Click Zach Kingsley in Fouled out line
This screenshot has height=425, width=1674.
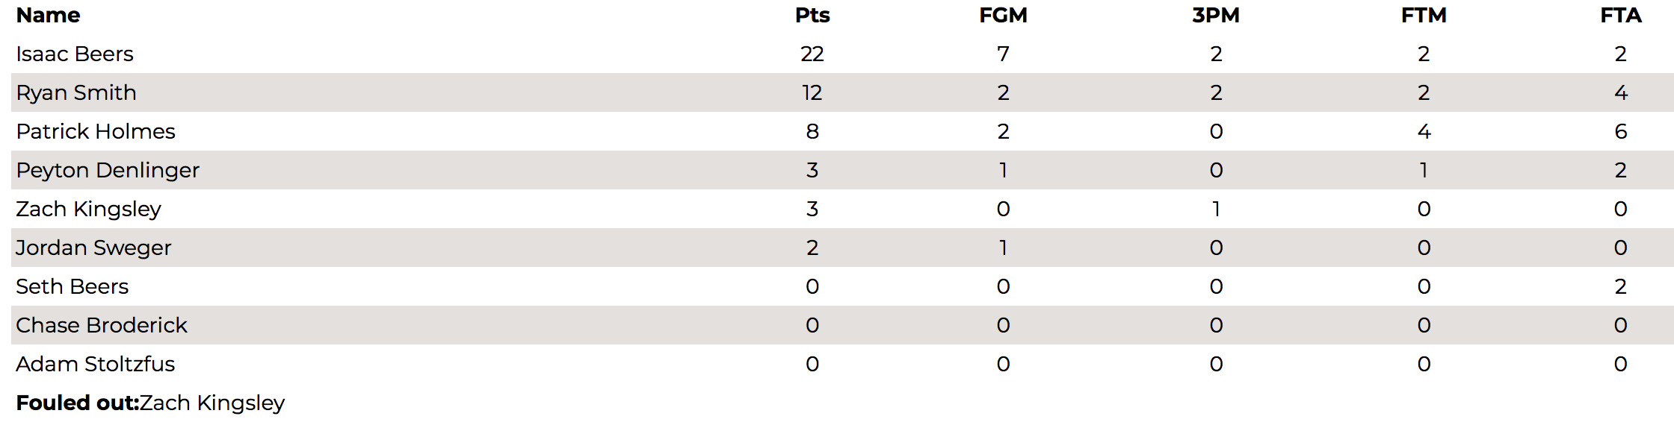pos(212,403)
